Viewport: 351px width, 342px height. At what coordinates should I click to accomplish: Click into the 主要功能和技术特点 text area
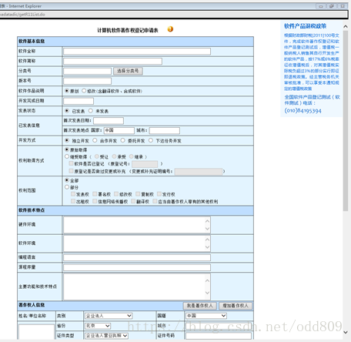pyautogui.click(x=137, y=287)
